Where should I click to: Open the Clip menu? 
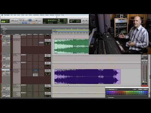26,15
